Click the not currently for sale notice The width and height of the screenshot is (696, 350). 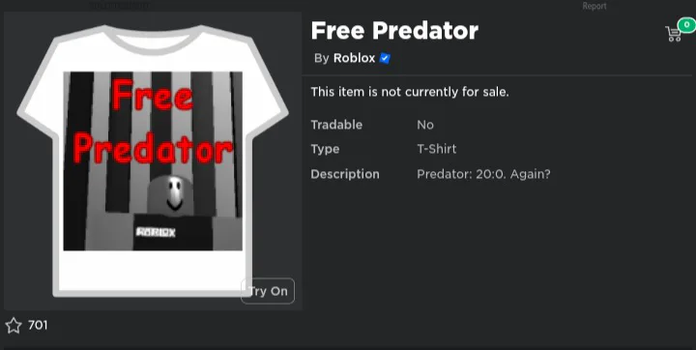pos(410,92)
